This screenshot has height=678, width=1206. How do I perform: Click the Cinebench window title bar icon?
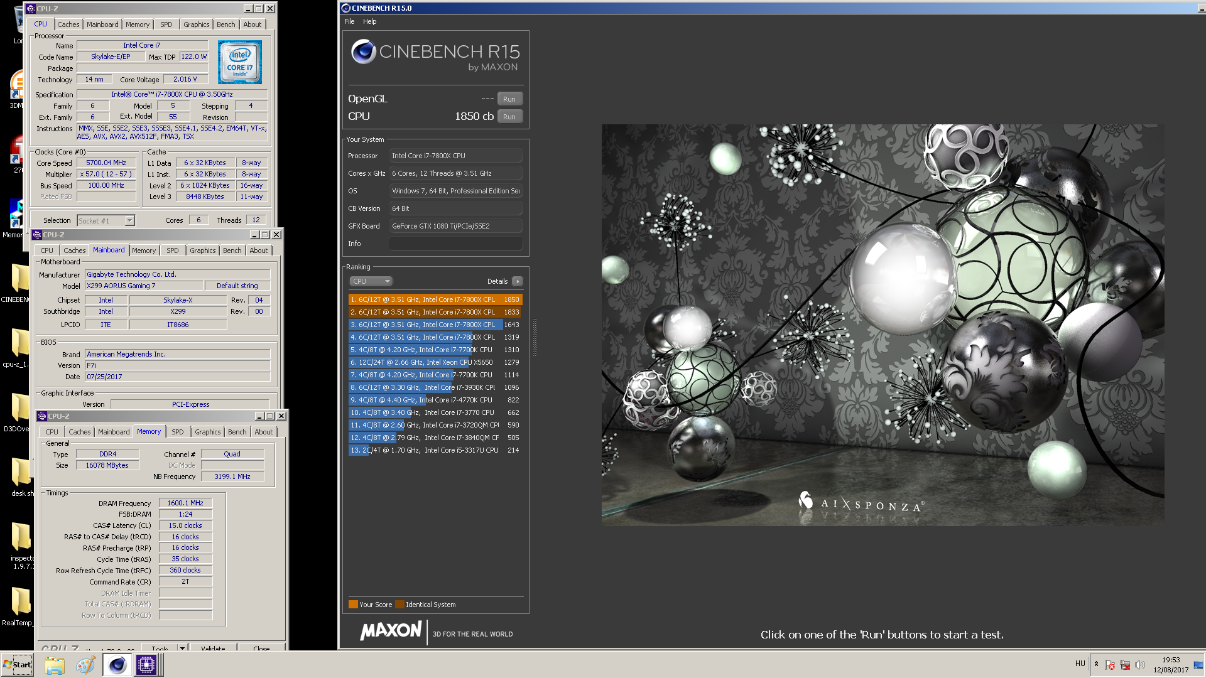point(345,8)
